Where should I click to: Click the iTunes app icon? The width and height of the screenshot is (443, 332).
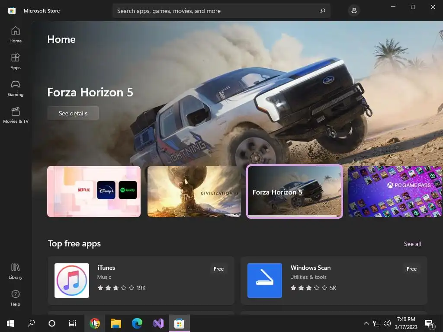72,280
